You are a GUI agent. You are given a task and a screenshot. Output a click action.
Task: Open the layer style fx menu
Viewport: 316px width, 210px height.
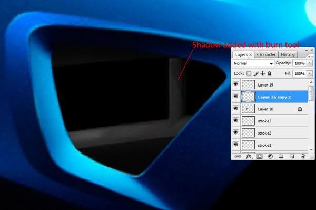pos(249,156)
